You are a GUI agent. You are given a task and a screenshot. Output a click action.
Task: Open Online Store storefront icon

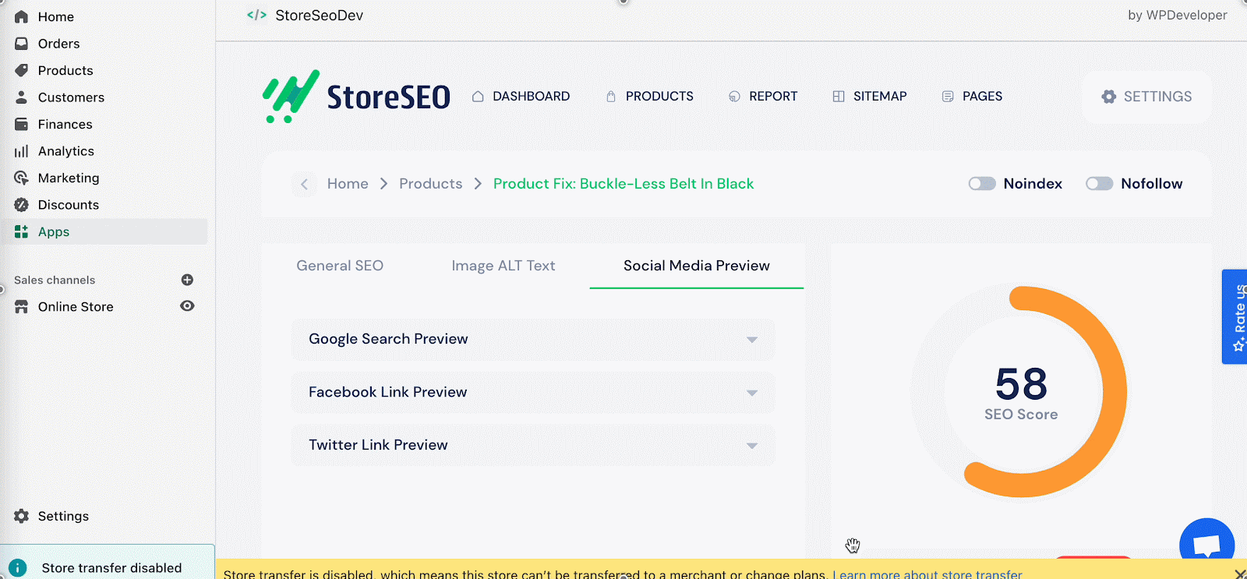(x=21, y=307)
